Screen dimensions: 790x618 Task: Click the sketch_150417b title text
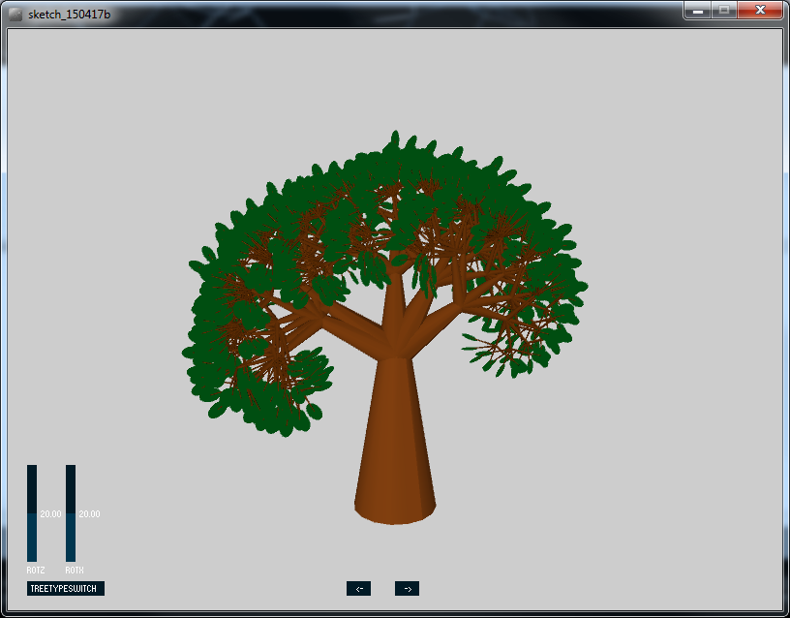coord(70,15)
